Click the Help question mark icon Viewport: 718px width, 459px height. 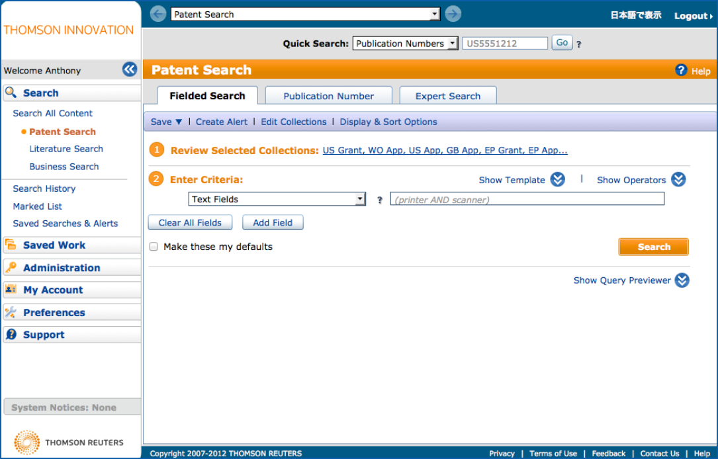tap(681, 70)
